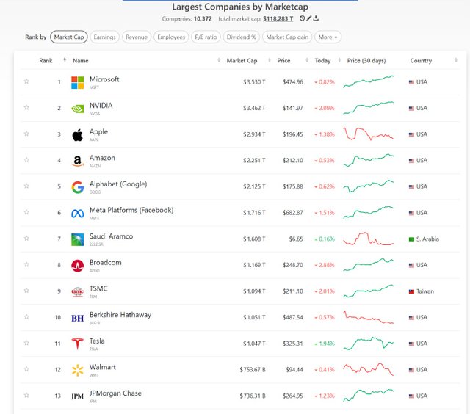Sort the table by Rank column arrow
470x414 pixels.
pos(65,60)
